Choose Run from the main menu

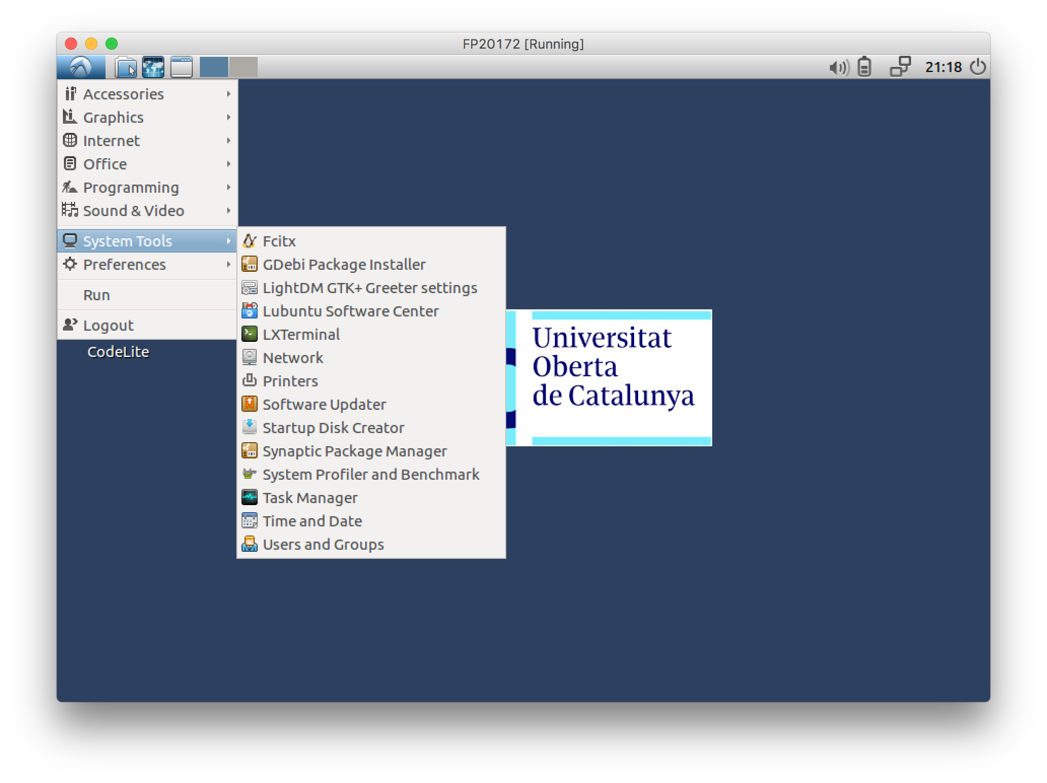tap(96, 295)
